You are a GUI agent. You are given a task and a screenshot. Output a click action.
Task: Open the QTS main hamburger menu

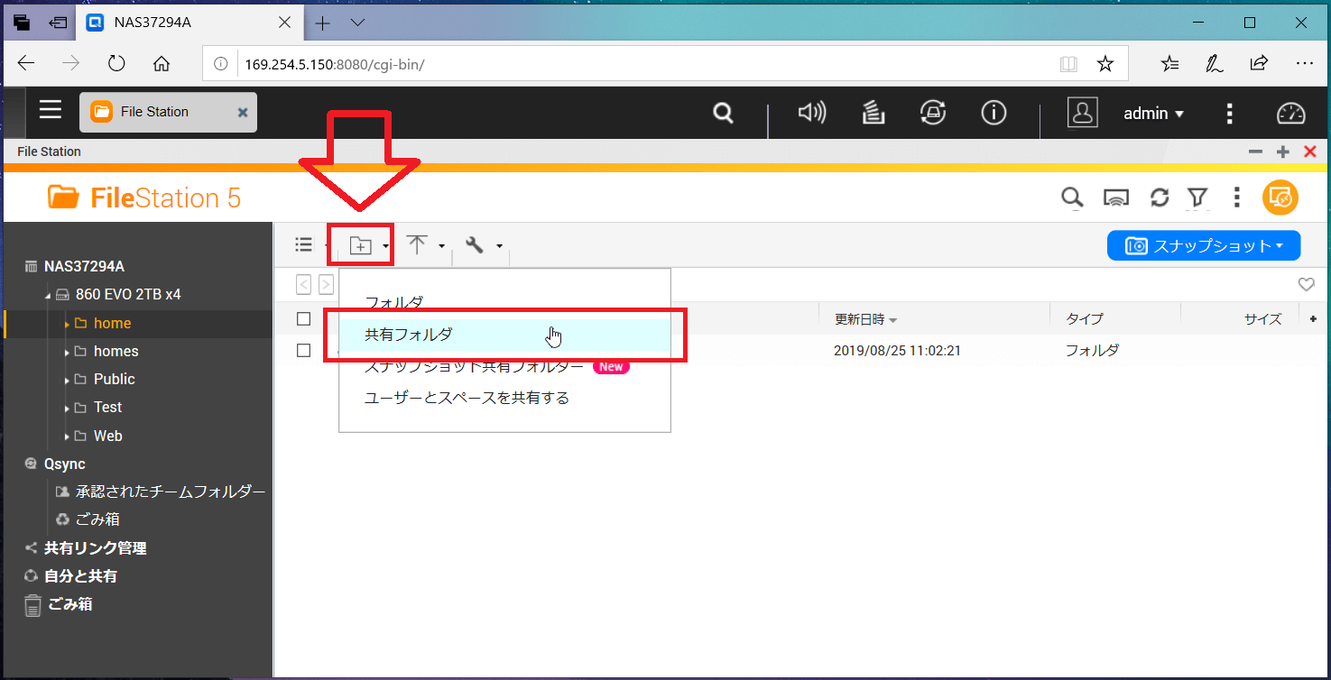pos(51,112)
